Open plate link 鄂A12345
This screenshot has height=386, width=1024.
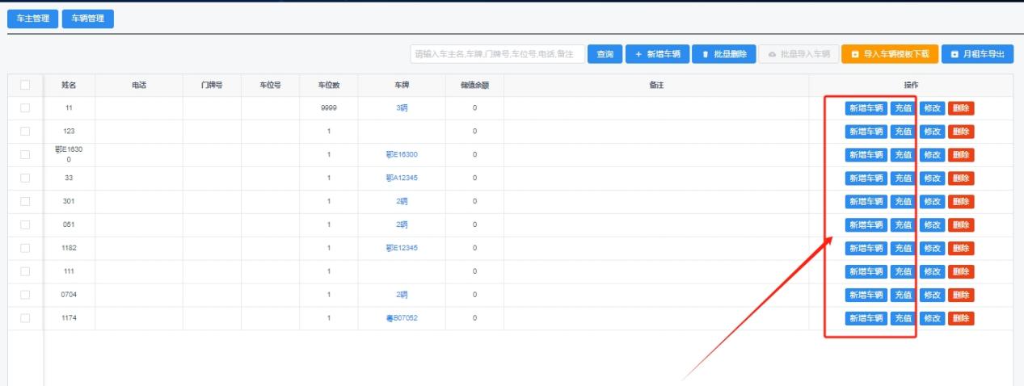(x=402, y=178)
